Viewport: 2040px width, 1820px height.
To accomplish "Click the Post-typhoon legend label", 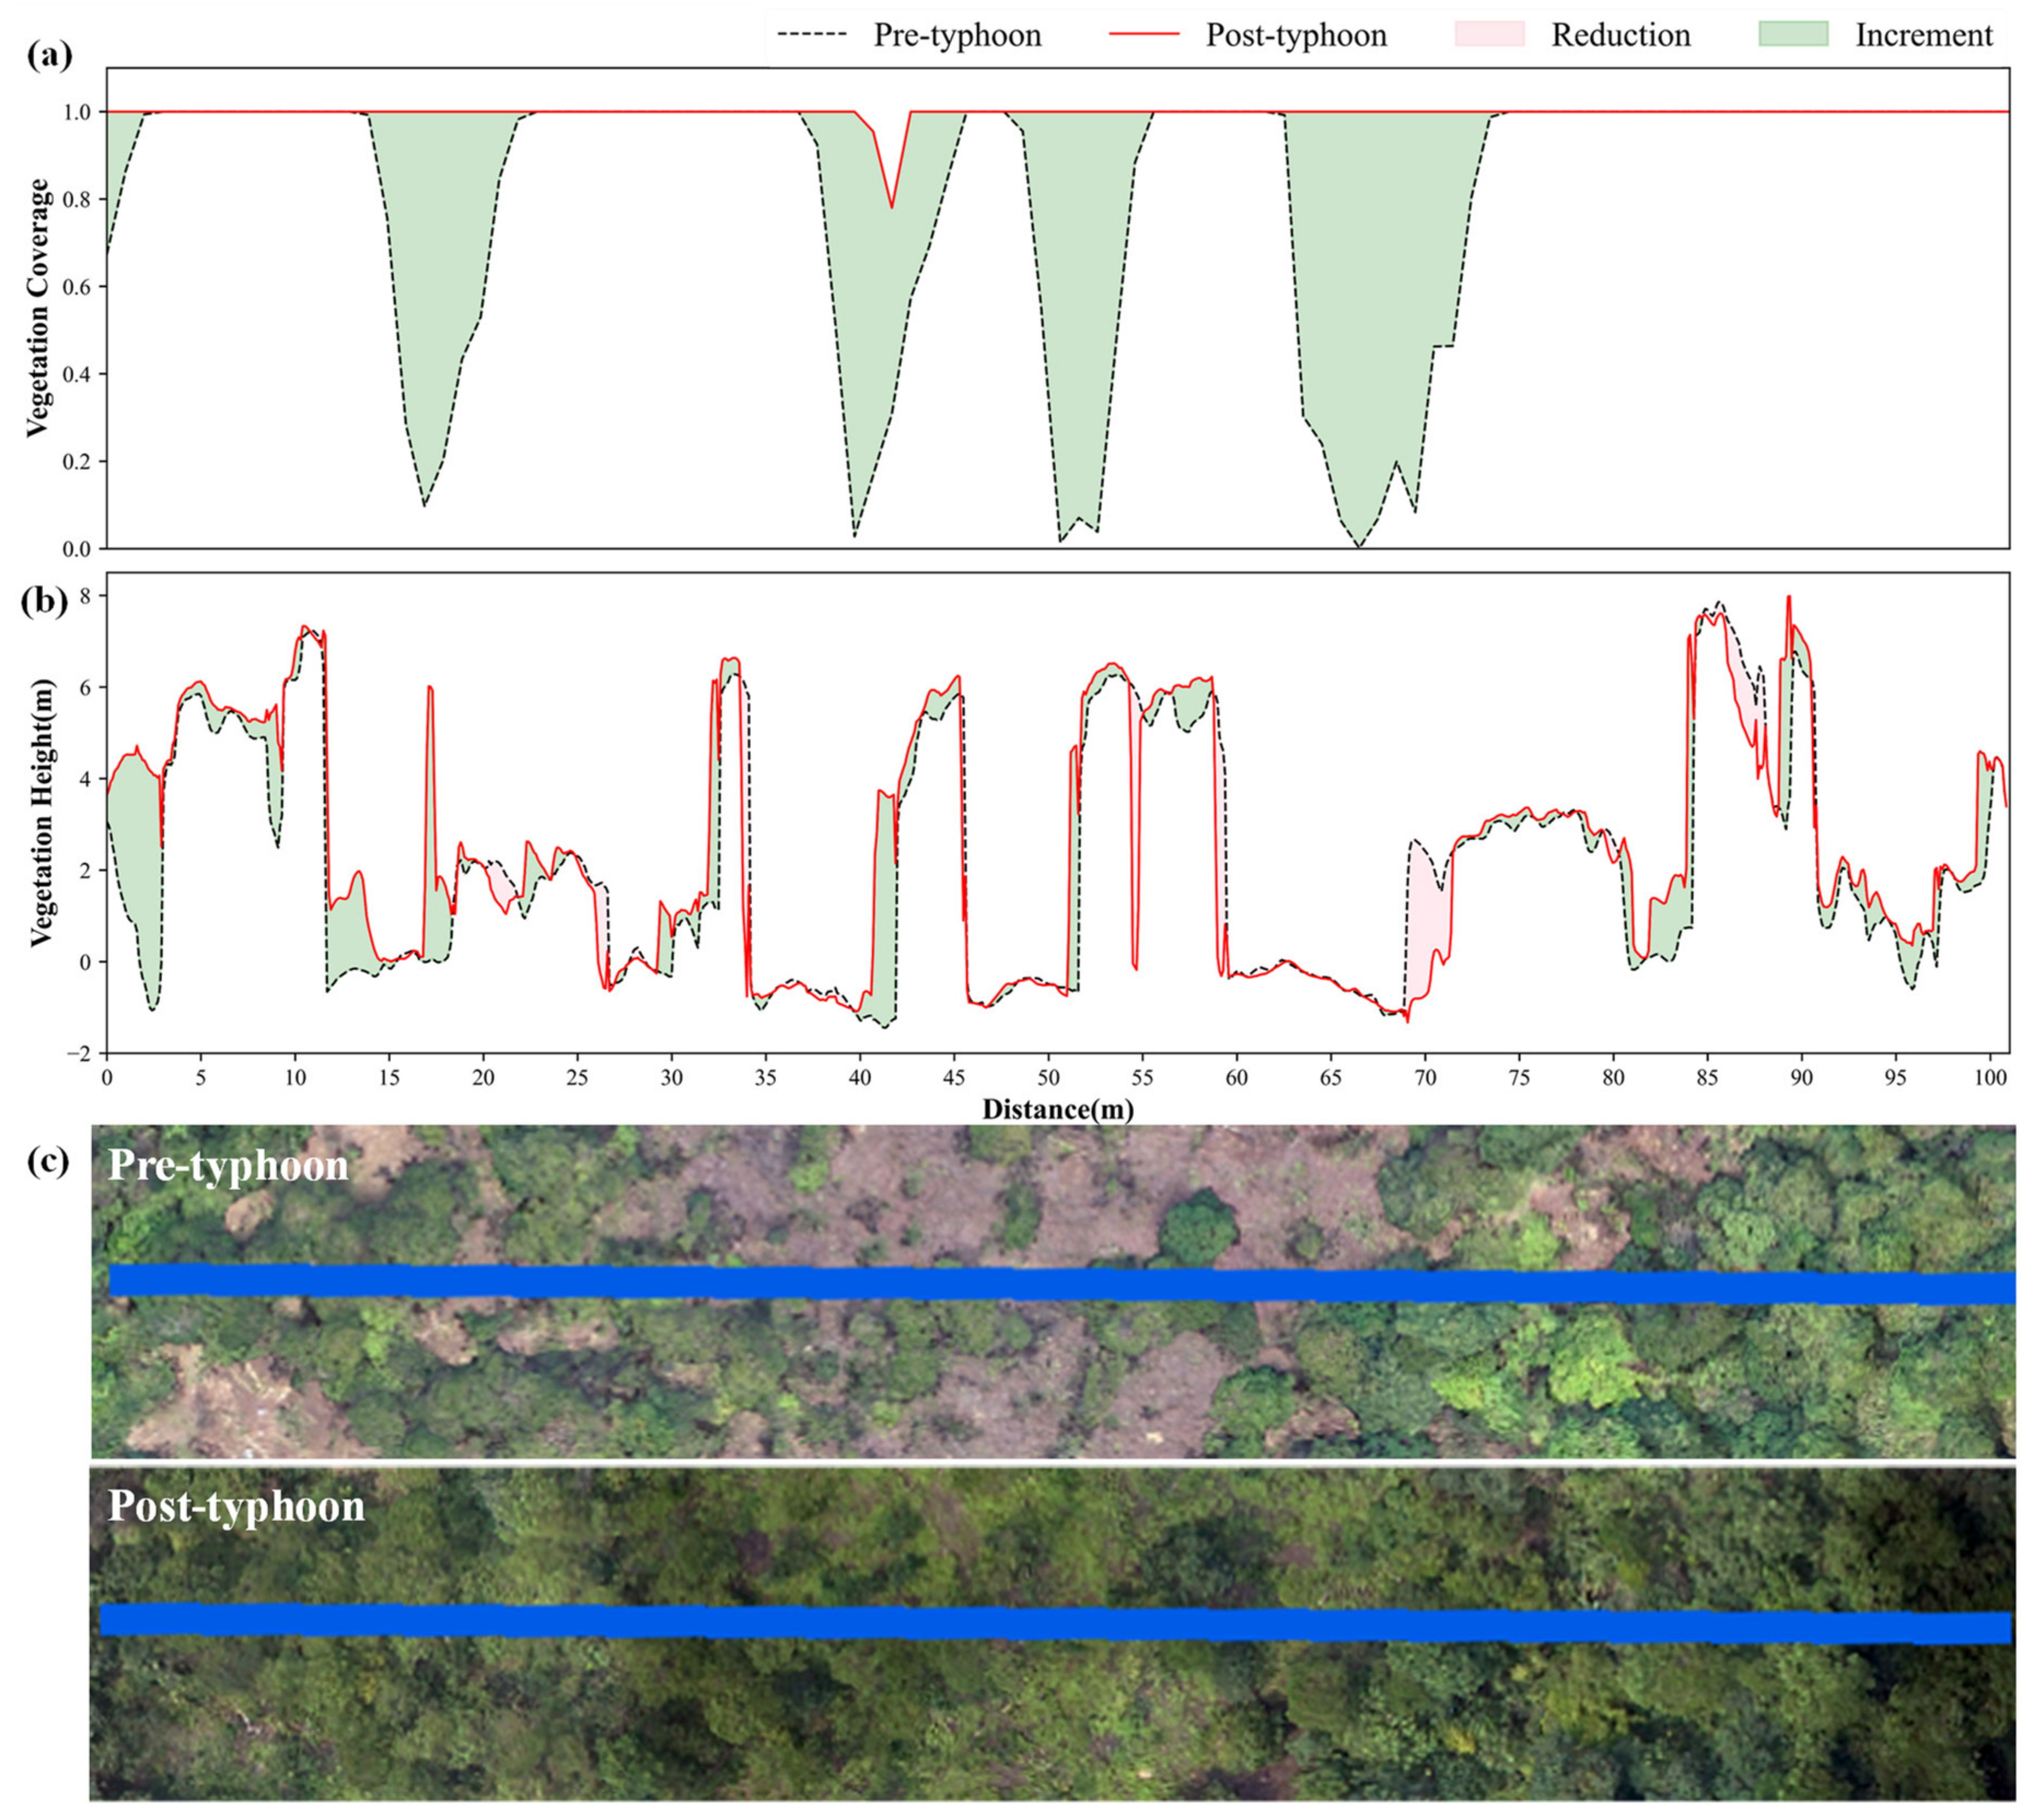I will coord(1296,35).
